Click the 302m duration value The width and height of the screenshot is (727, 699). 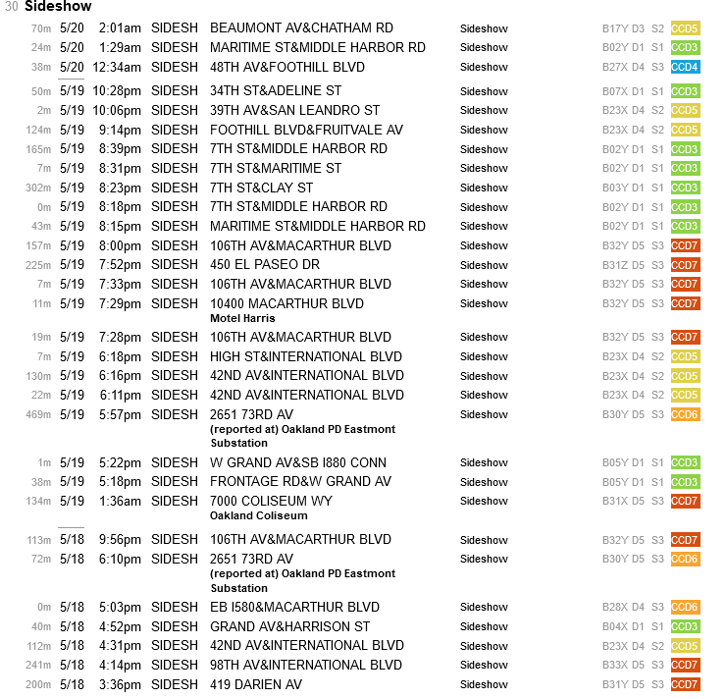(38, 188)
